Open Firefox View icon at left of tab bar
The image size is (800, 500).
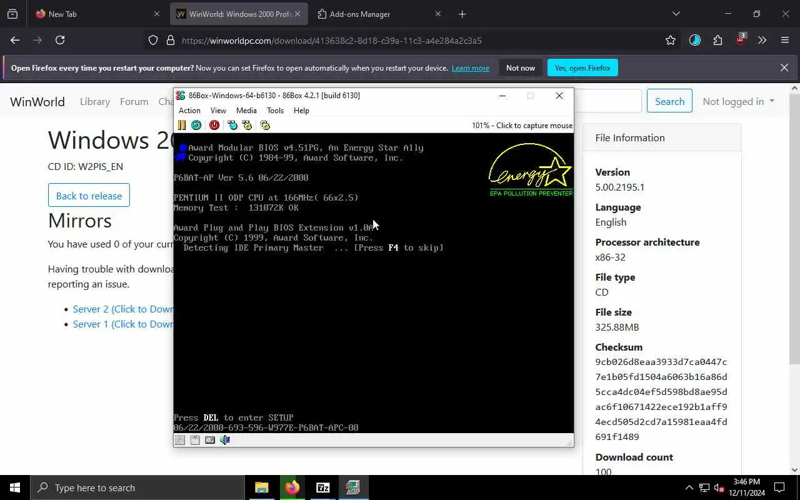point(12,14)
